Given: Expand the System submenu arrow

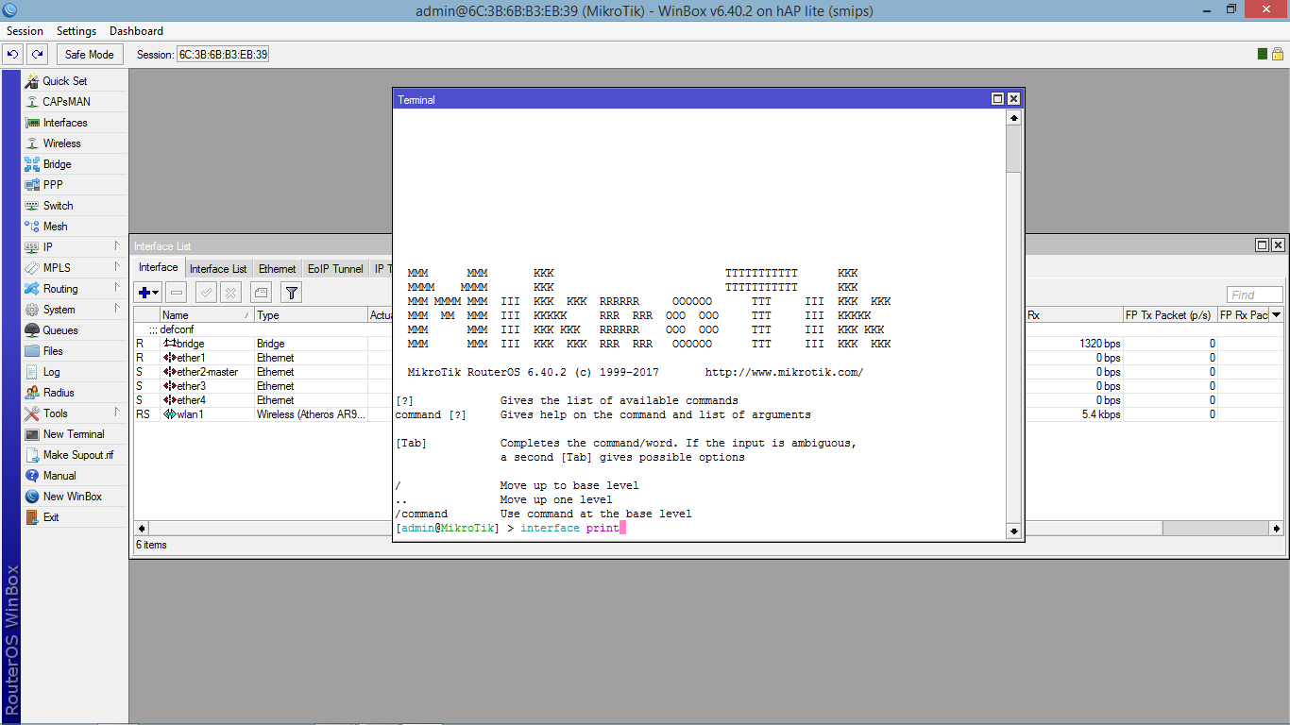Looking at the screenshot, I should 117,310.
